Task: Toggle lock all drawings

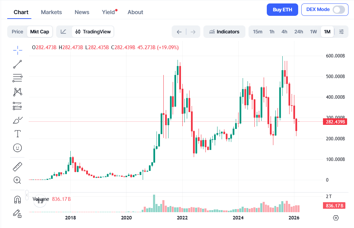Action: 17,214
